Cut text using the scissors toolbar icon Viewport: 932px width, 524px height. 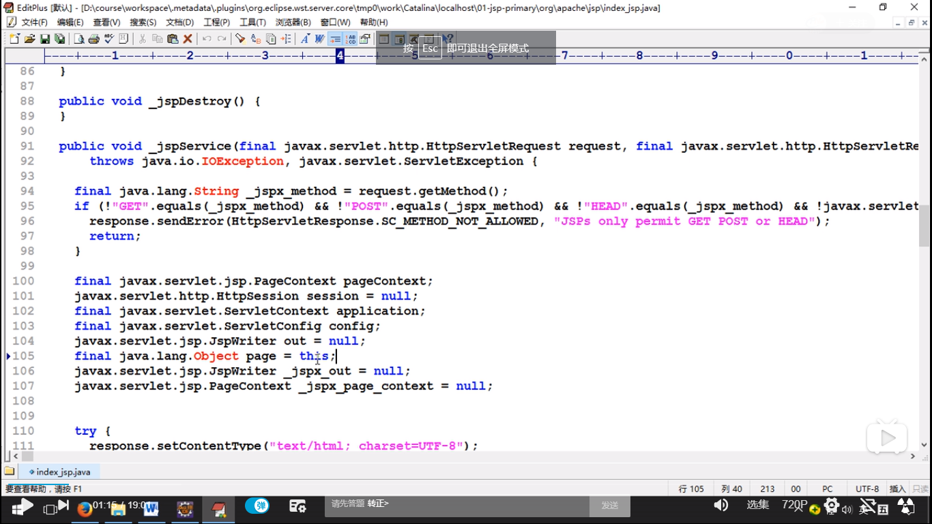[143, 39]
